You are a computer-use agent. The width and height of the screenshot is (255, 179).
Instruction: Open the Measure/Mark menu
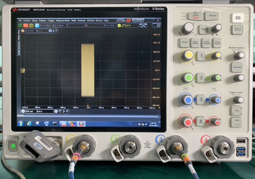coord(63,21)
